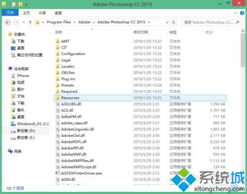Viewport: 247px width, 194px height.
Task: Select the adobe_caps.dll file name
Action: pos(74,123)
